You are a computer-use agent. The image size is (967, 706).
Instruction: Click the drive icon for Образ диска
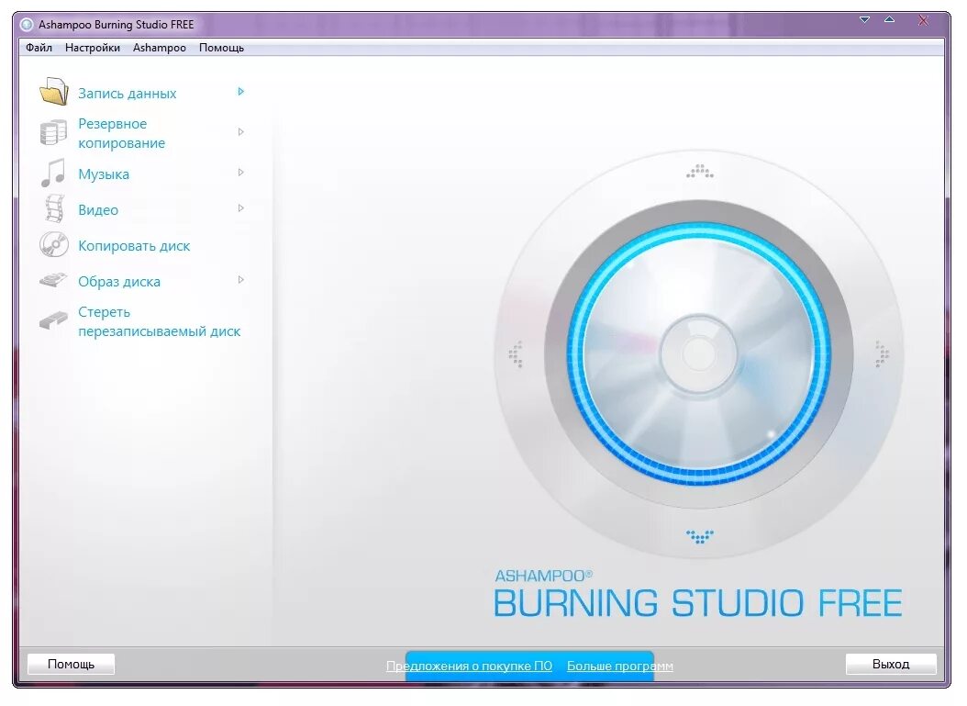pyautogui.click(x=53, y=280)
